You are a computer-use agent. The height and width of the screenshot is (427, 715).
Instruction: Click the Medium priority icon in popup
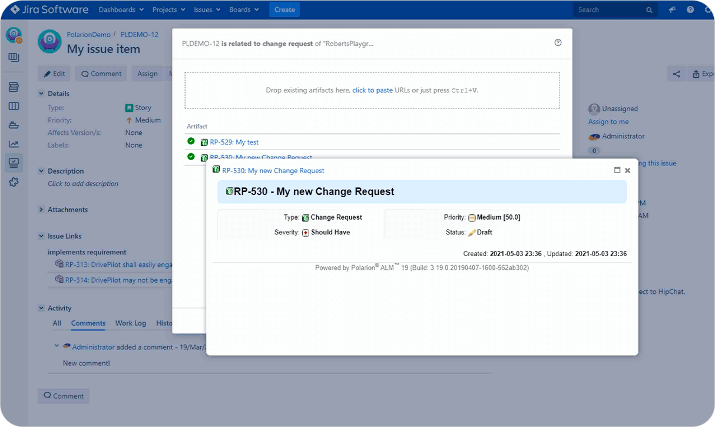(472, 218)
